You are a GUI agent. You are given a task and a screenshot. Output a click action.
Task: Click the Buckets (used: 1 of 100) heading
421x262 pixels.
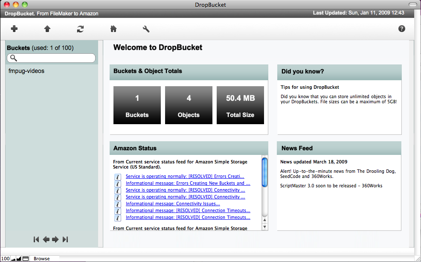tap(40, 48)
